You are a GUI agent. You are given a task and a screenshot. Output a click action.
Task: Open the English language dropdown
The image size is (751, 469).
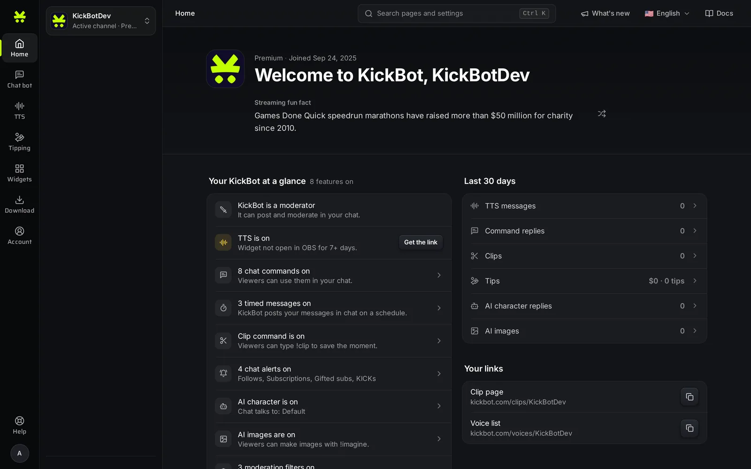tap(667, 14)
